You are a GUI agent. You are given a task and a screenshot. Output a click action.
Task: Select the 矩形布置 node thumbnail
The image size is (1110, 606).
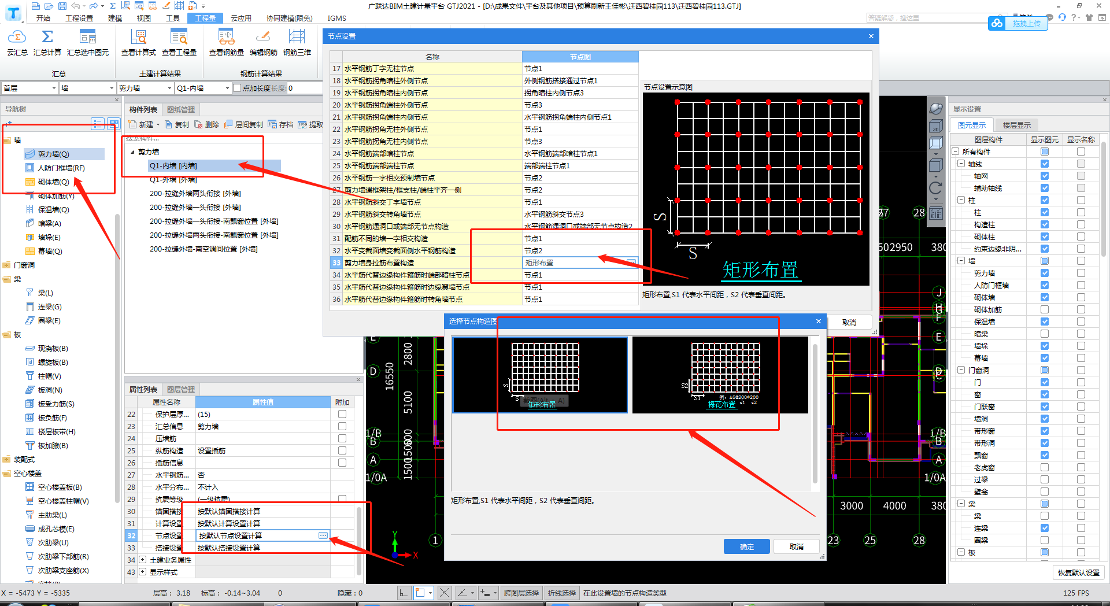[540, 375]
